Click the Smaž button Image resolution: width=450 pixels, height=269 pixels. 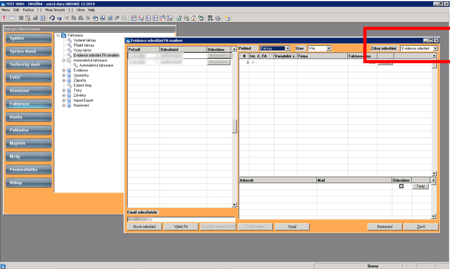(292, 227)
